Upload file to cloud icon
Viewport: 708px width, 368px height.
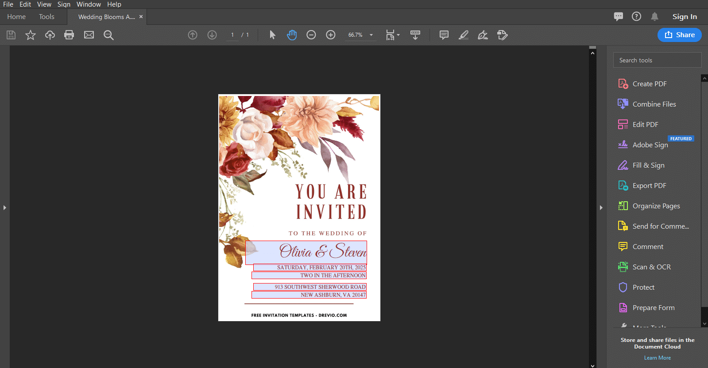50,35
